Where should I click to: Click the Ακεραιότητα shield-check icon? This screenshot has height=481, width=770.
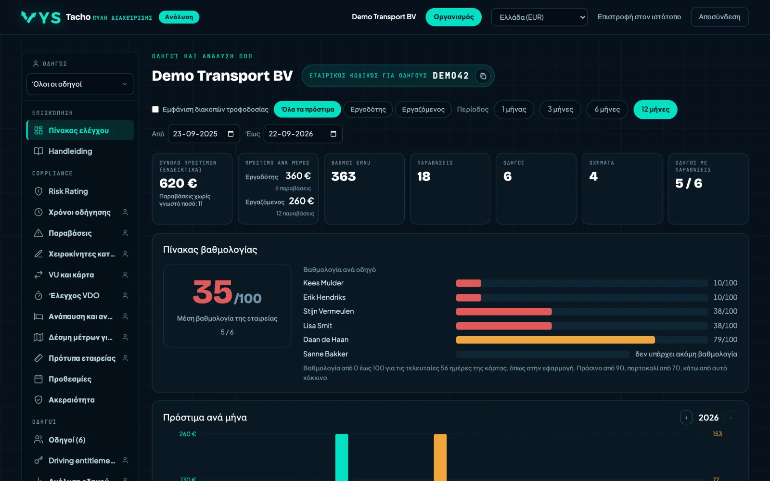[x=38, y=400]
